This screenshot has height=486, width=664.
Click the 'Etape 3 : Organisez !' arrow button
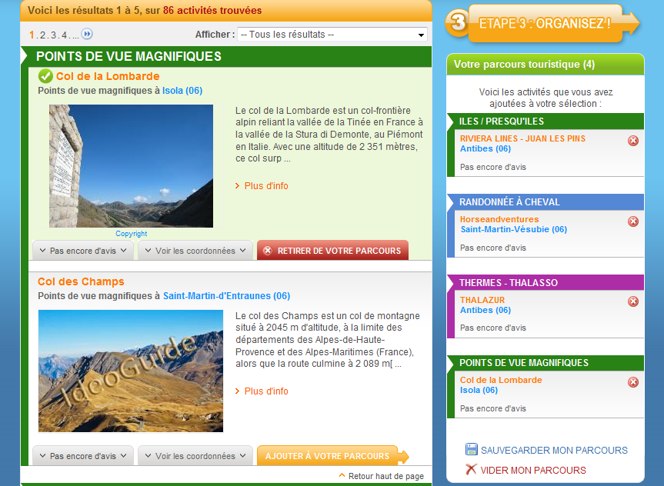pos(544,23)
